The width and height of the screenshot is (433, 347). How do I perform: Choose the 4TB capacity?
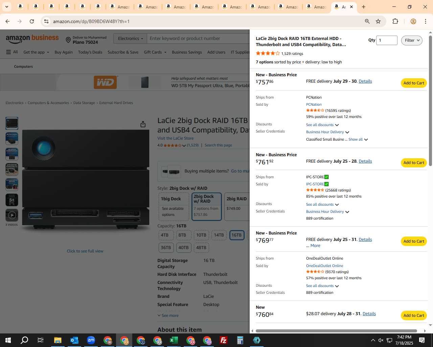(166, 235)
